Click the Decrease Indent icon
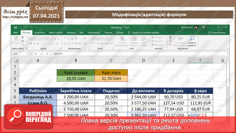 [x=76, y=44]
